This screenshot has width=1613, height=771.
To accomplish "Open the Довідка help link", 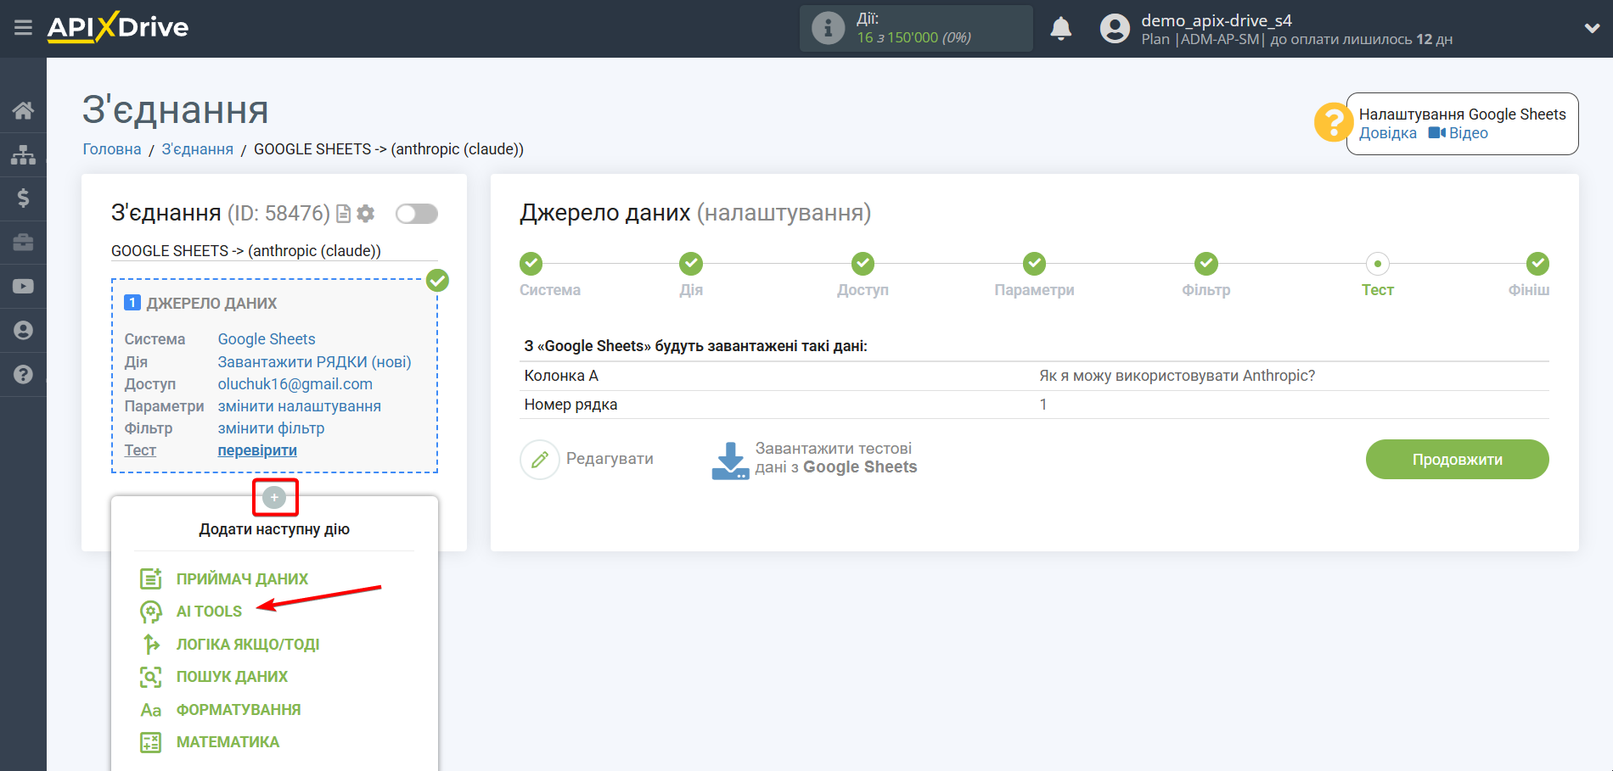I will pos(1387,133).
